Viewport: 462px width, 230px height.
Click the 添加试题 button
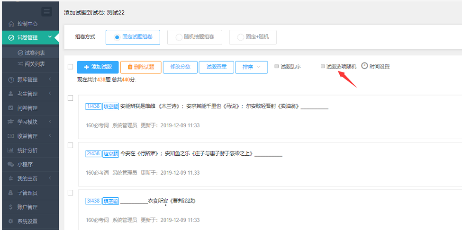[x=98, y=67]
